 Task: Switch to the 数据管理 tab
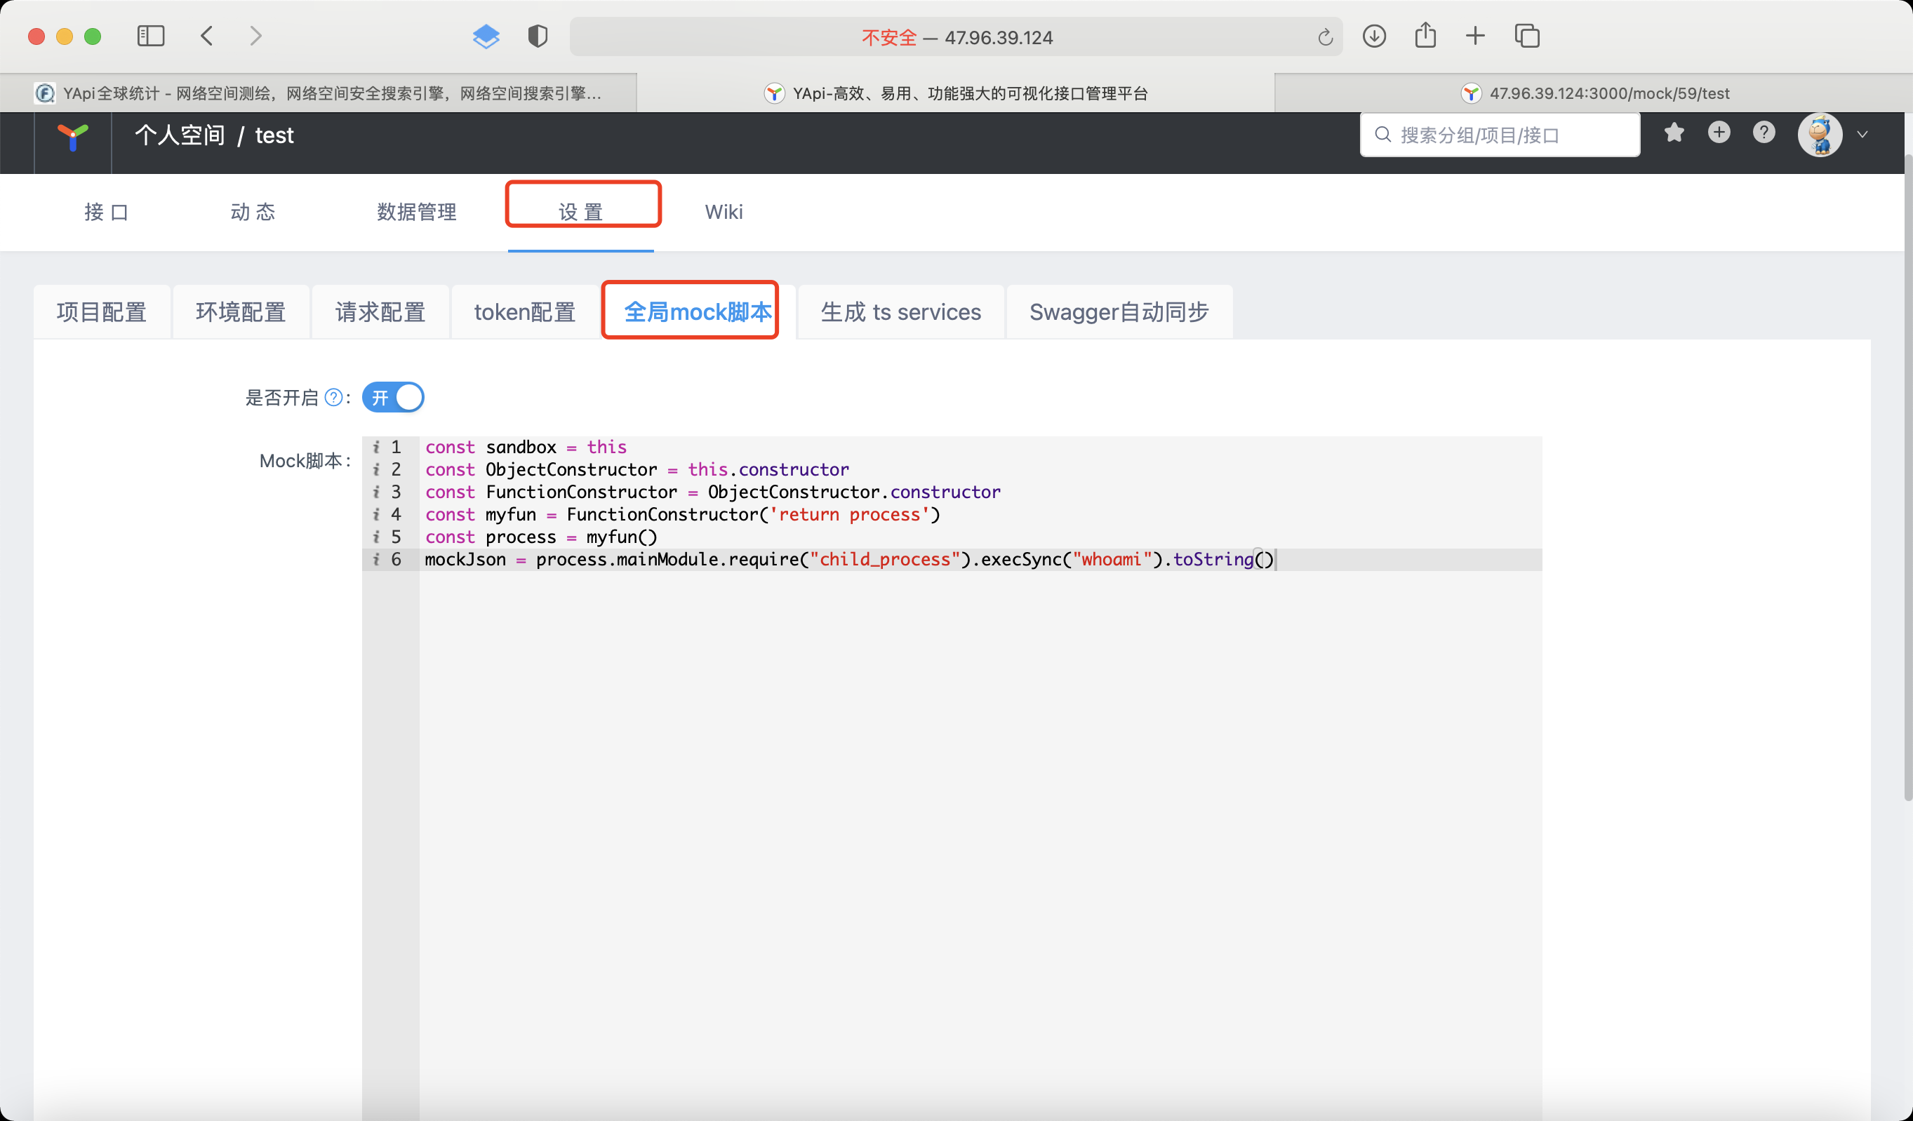tap(416, 212)
